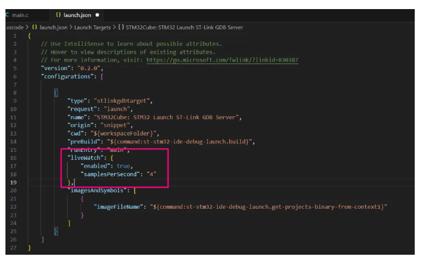
Task: Click the "imagesAndSymbols" key
Action: point(97,191)
